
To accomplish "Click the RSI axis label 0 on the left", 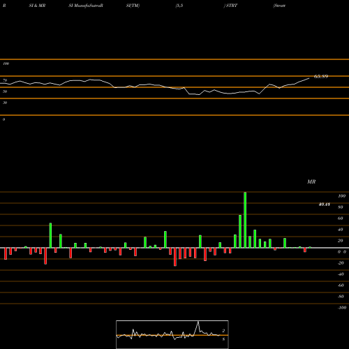I will [x=3, y=119].
